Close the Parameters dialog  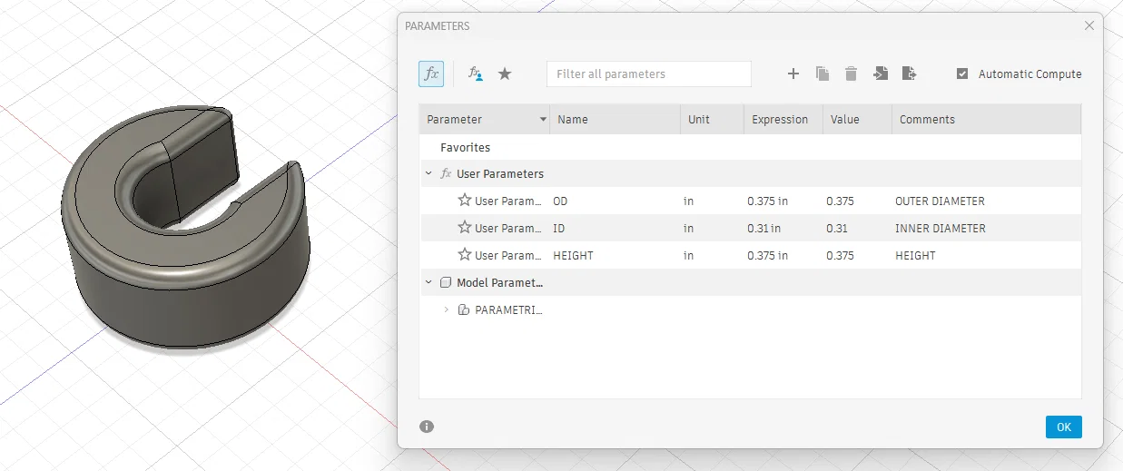pos(1089,26)
